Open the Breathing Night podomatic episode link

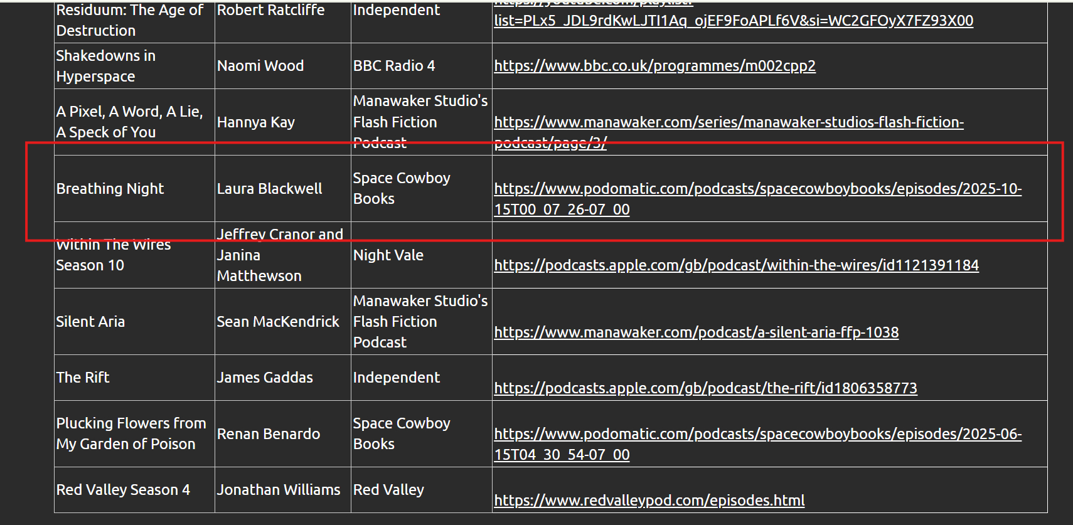(757, 189)
